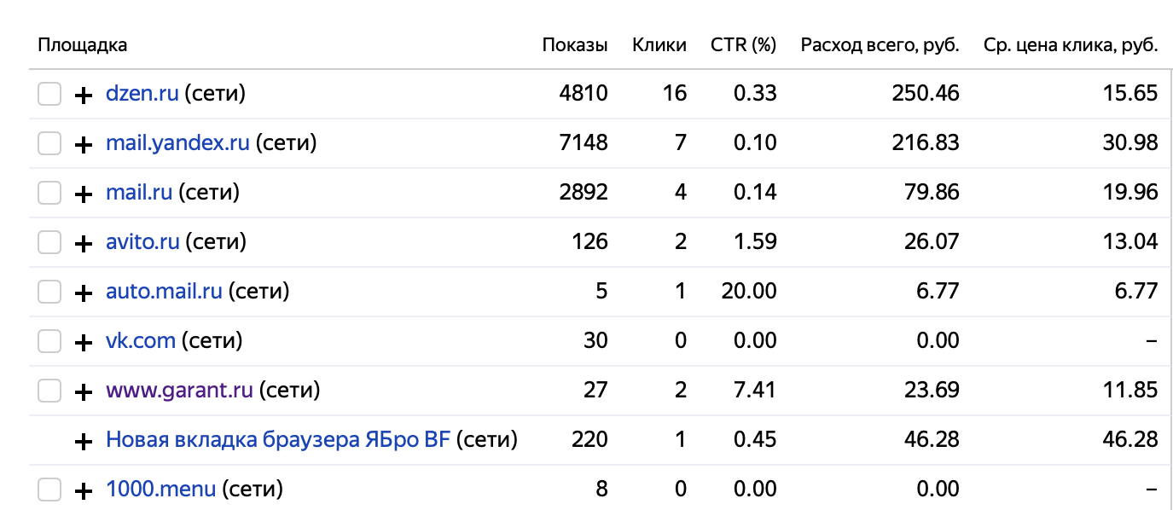Select the auto.mail.ru checkbox
The width and height of the screenshot is (1173, 510).
[x=49, y=292]
